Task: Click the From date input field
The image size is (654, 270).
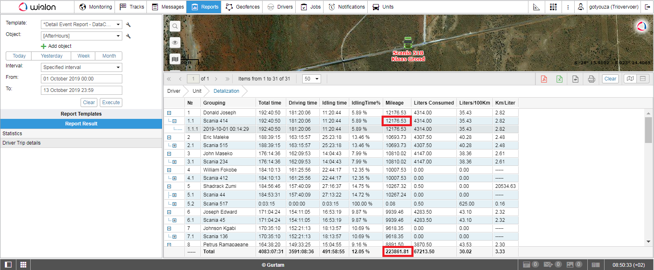Action: tap(81, 79)
